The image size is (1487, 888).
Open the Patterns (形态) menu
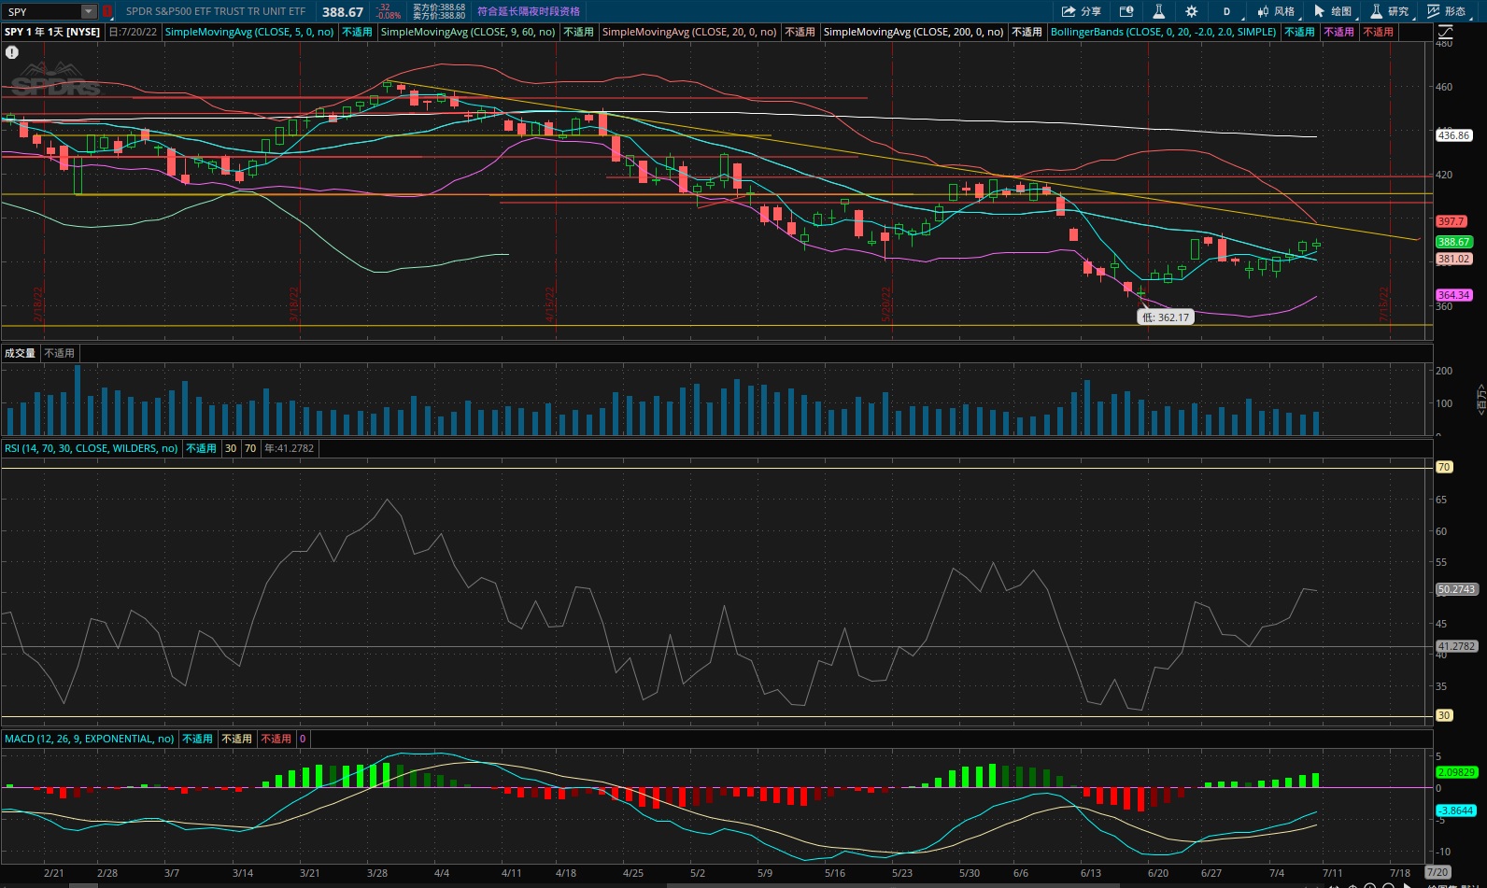1447,11
